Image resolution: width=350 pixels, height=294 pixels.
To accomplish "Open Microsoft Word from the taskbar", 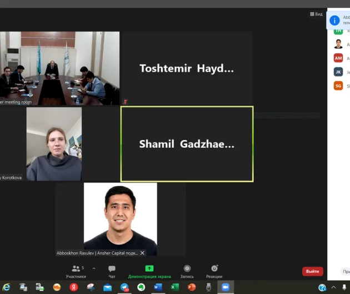I will (x=158, y=287).
